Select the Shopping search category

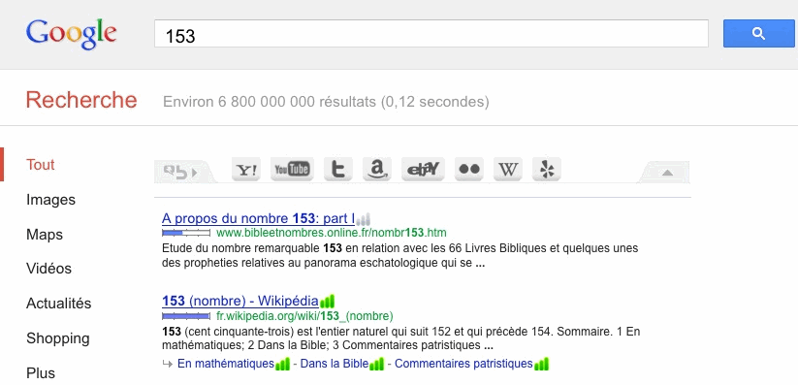[x=58, y=338]
